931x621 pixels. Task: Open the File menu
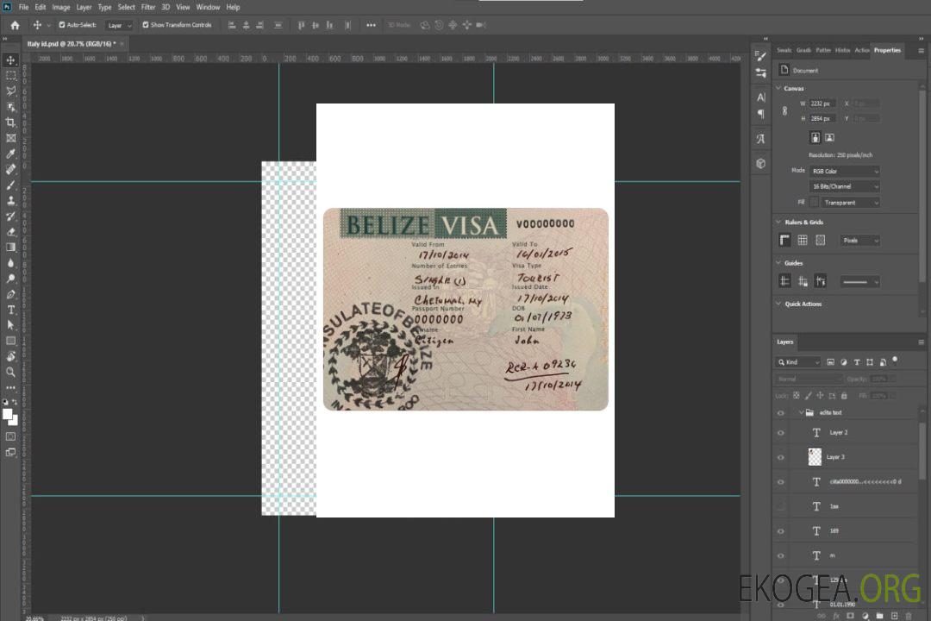(23, 7)
